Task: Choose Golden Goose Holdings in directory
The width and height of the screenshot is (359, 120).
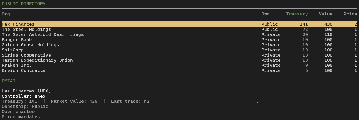Action: click(x=179, y=45)
